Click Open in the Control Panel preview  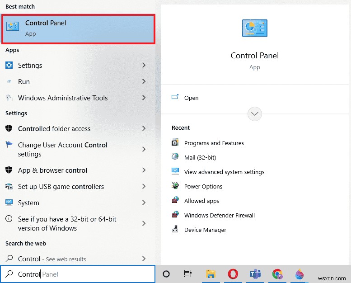[x=191, y=98]
